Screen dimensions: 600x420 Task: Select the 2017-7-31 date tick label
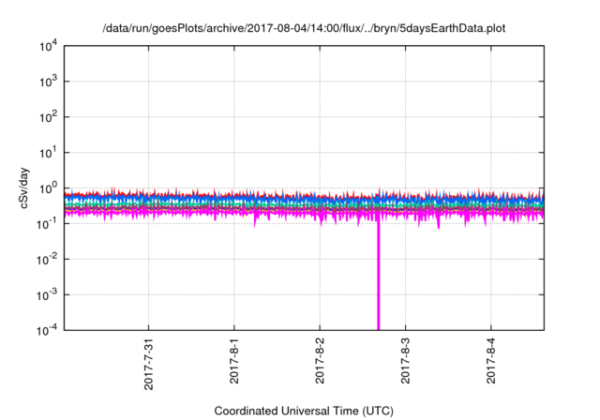[148, 364]
